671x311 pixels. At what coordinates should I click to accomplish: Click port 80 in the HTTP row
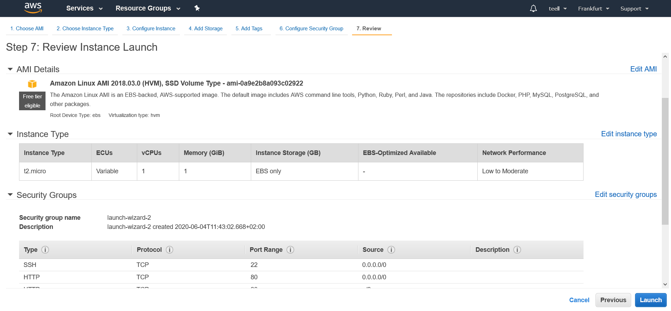(x=254, y=277)
